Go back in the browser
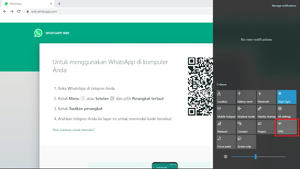Image resolution: width=300 pixels, height=169 pixels. [5, 11]
